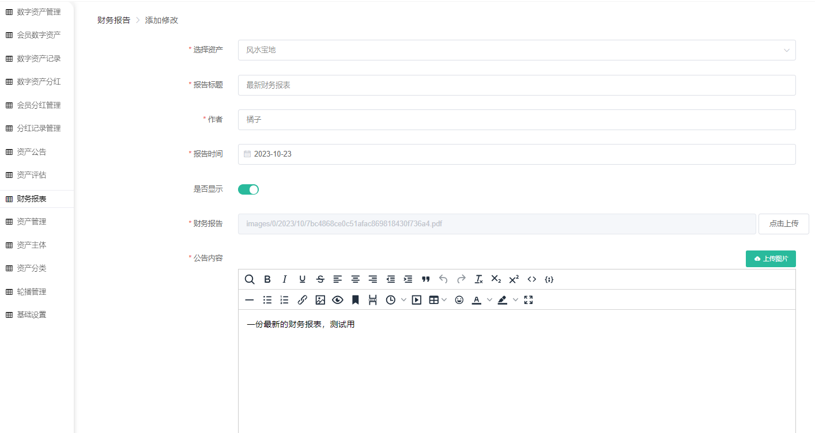Click the 报告标题 input field
815x433 pixels.
click(516, 85)
